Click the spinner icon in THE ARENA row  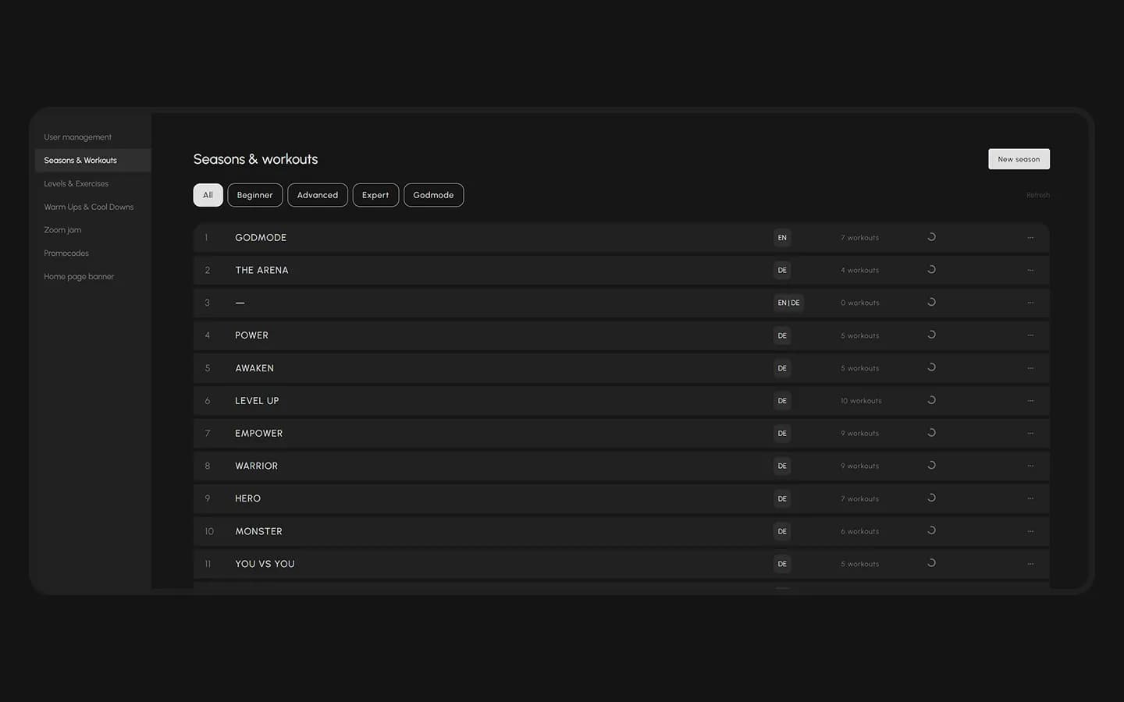pyautogui.click(x=931, y=270)
